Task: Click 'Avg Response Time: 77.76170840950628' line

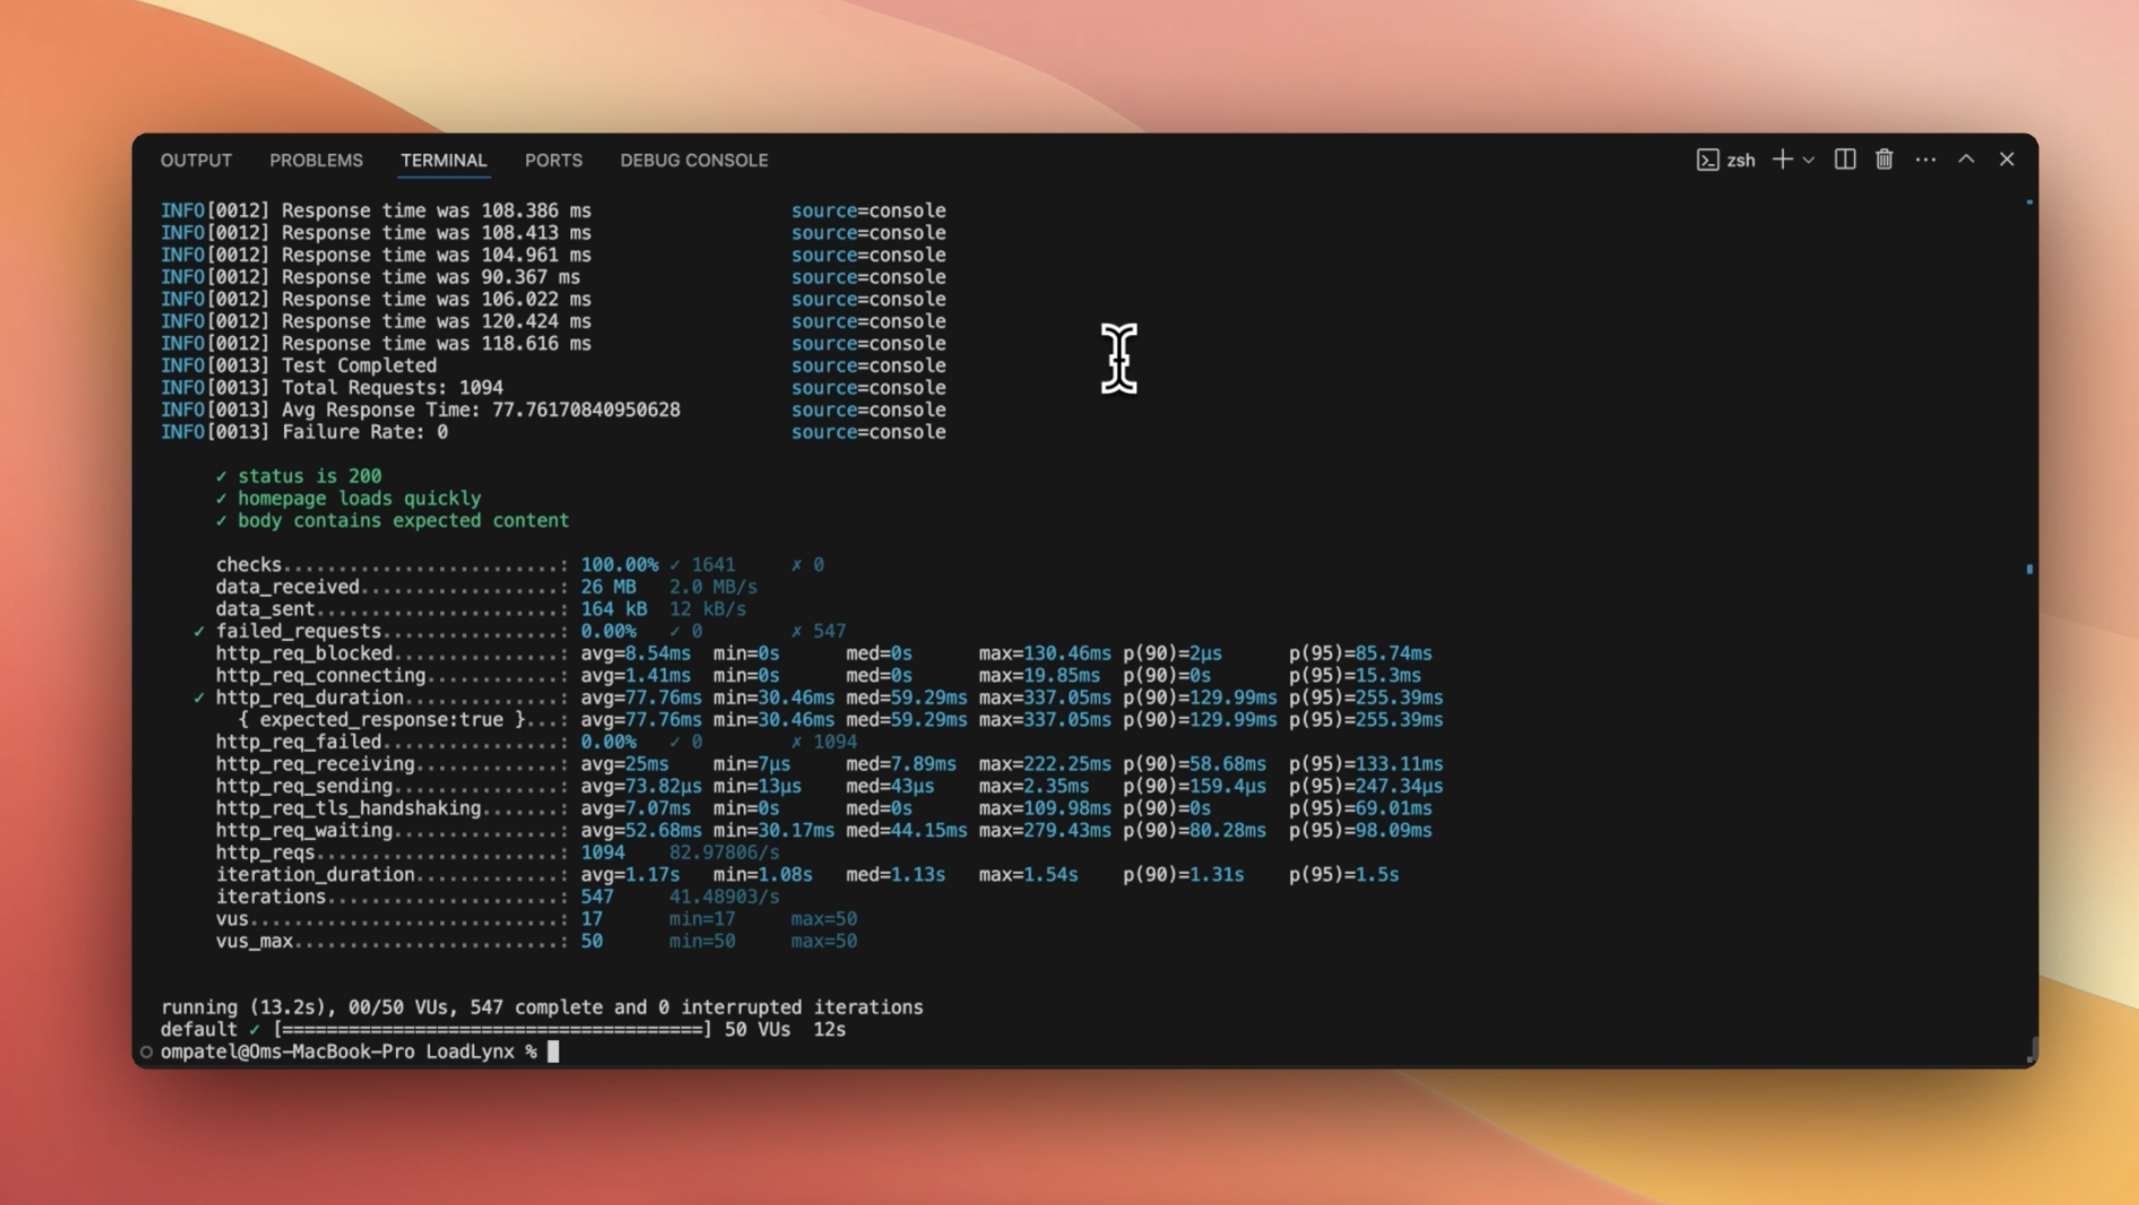Action: pyautogui.click(x=481, y=410)
